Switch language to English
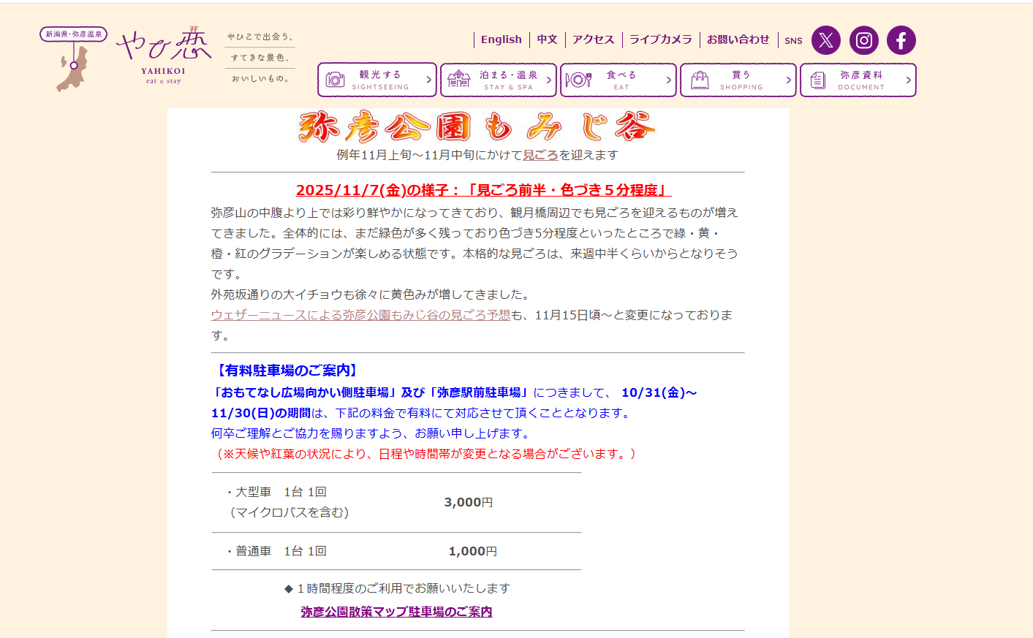Screen dimensions: 1033x638 point(501,39)
